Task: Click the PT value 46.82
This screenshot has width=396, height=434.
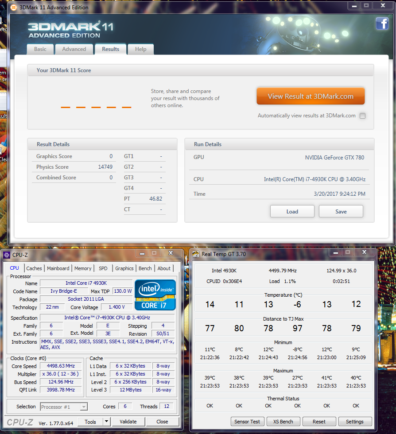Action: (155, 199)
